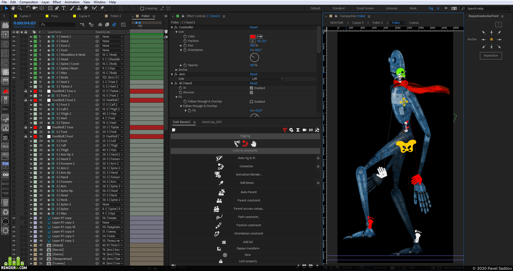Hide the C | Hand 2 layer
513x271 pixels.
click(14, 37)
